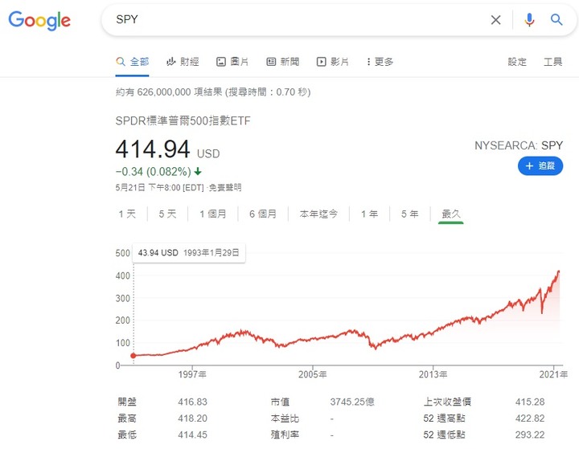
Task: Click the 52 週高點 value 422.82
Action: tap(530, 418)
